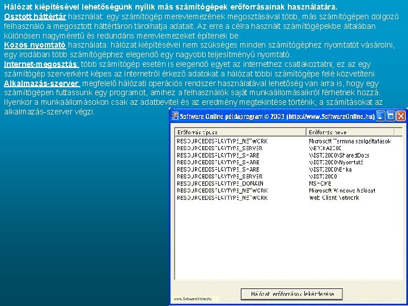408x306 pixels.
Task: Sort by the Erőforrás neve column header
Action: point(351,132)
